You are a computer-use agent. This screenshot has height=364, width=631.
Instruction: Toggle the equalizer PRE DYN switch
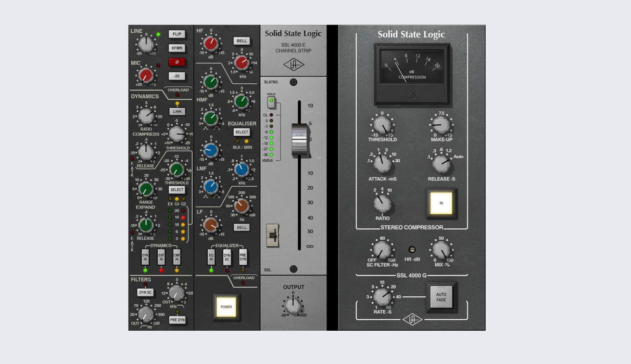pyautogui.click(x=243, y=256)
